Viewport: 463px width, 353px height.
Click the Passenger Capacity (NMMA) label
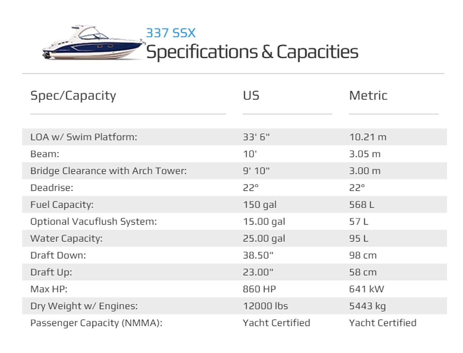coord(96,323)
